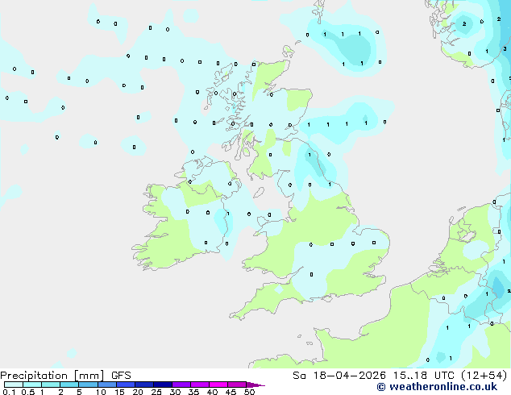Screen dimensions: 511x395
Task: Click the 'Precipitation' title text
Action: pyautogui.click(x=34, y=376)
